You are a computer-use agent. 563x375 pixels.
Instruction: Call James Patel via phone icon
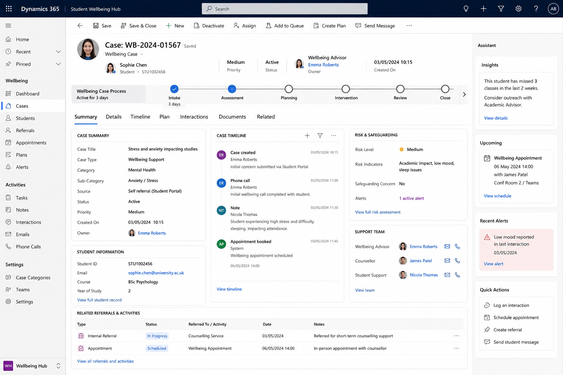457,261
